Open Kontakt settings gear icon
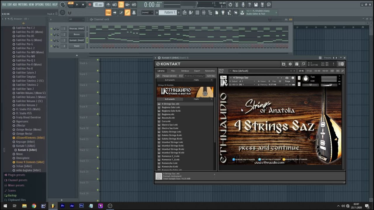 (290, 64)
